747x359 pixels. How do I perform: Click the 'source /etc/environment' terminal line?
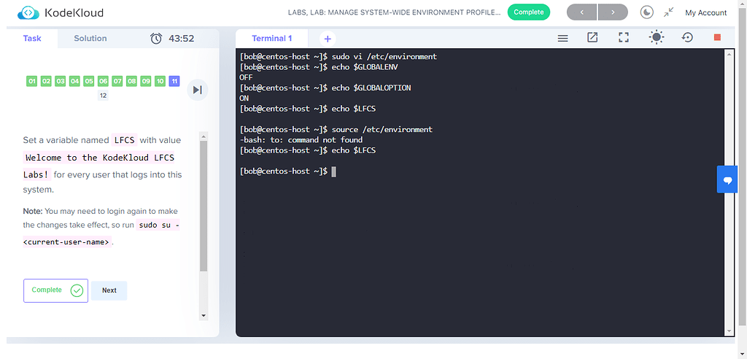[336, 129]
